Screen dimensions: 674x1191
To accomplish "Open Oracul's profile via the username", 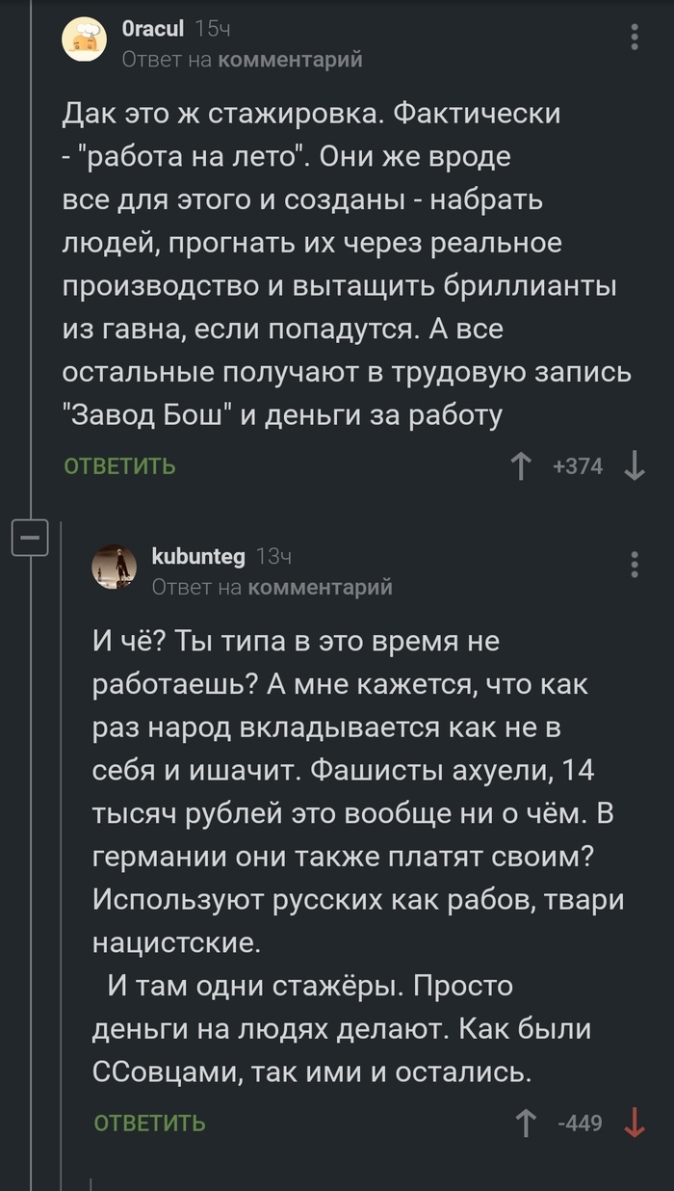I will (x=156, y=30).
